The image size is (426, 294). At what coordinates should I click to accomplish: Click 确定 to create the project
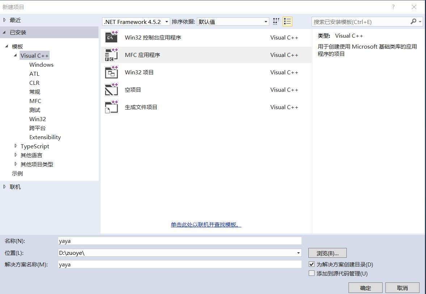366,288
